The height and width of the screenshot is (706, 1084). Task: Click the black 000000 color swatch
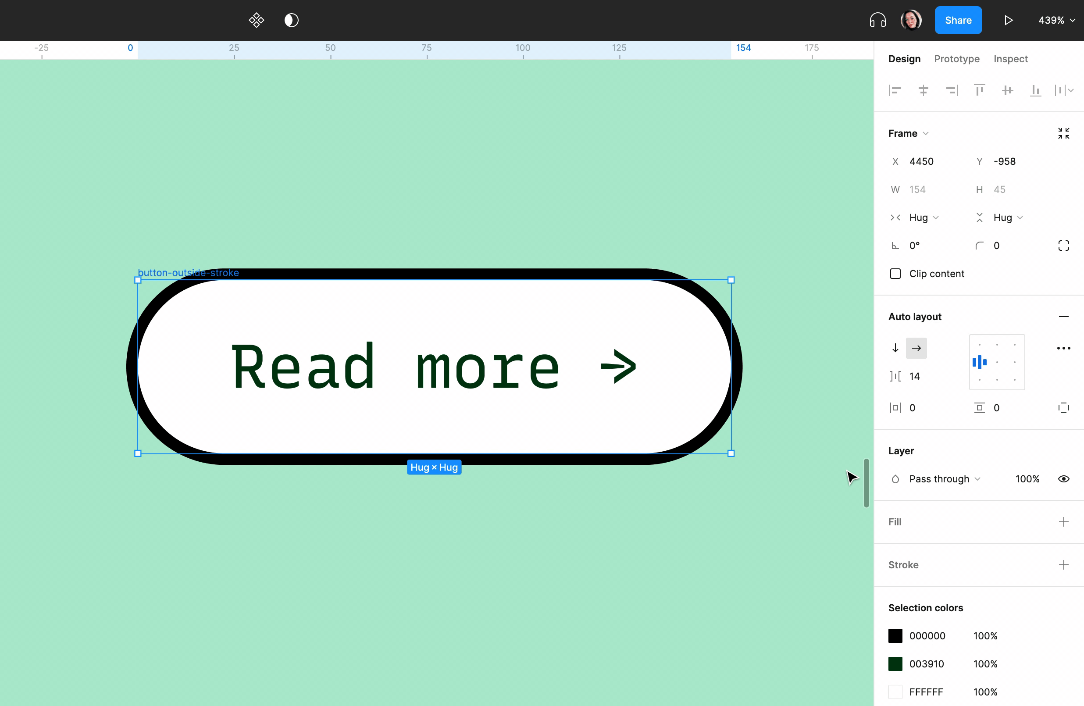[x=895, y=636]
